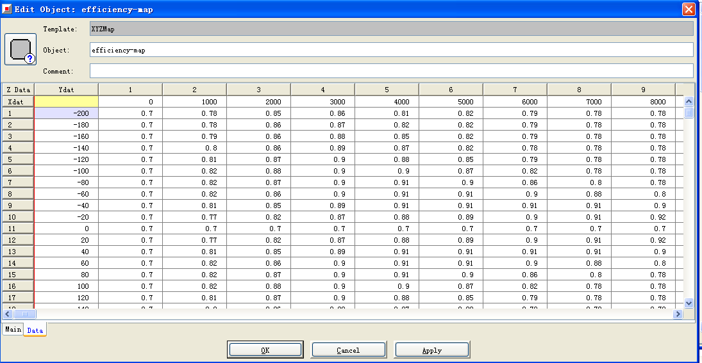Click the greyed Template XYZMap field
Viewport: 702px width, 363px height.
point(392,29)
